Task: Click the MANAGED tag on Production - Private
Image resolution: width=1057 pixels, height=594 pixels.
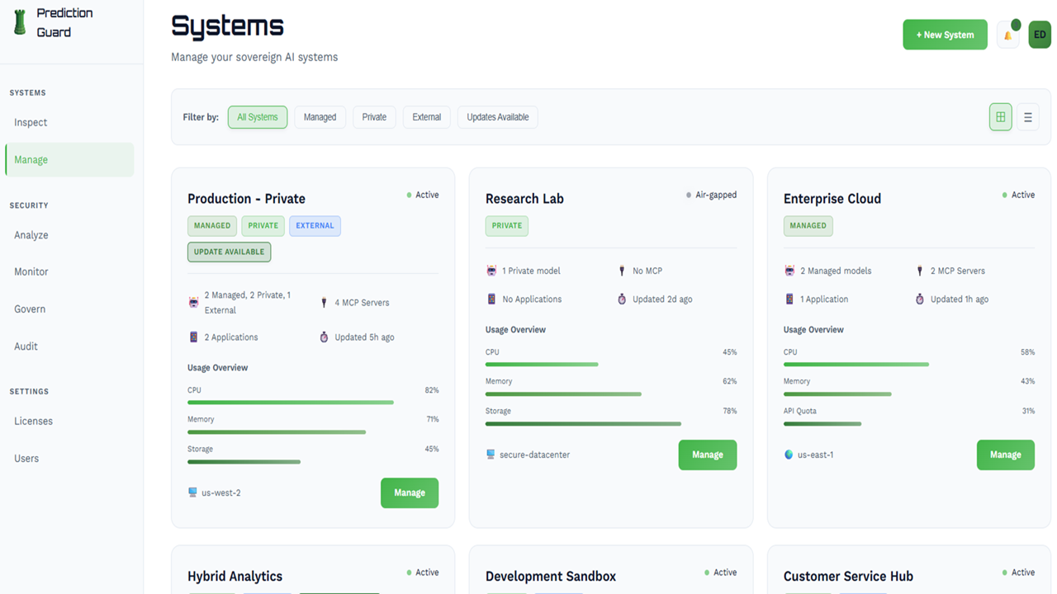Action: tap(212, 225)
